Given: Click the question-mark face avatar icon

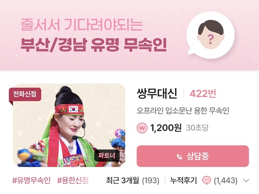Looking at the screenshot, I should [x=211, y=35].
